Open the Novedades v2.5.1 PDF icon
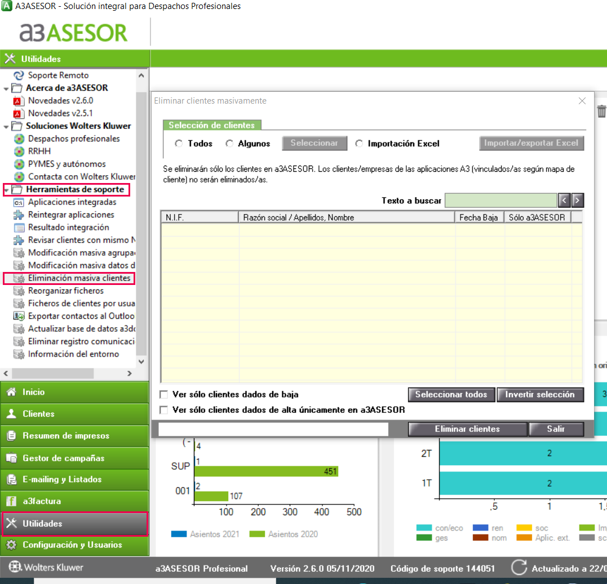The width and height of the screenshot is (607, 584). click(x=17, y=114)
